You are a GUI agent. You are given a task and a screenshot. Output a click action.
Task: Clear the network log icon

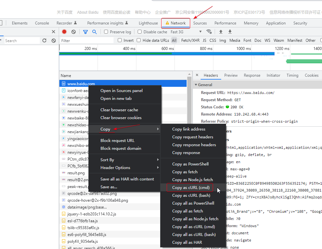[x=73, y=32]
